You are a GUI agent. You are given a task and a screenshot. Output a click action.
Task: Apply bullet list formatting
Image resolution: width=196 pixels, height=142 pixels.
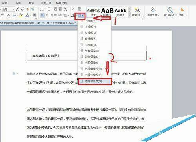coord(42,9)
